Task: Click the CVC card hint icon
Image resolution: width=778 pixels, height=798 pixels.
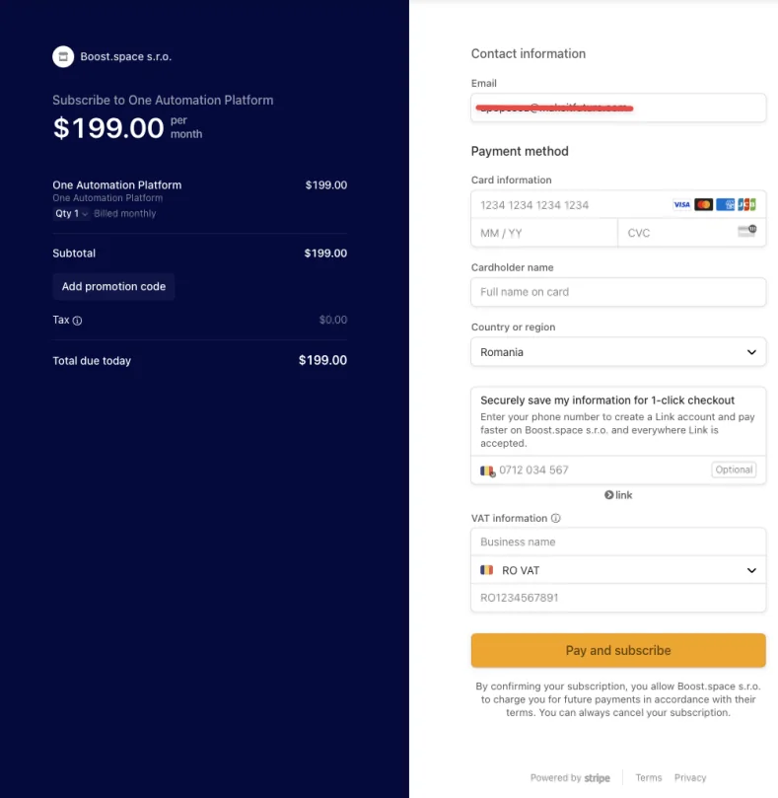Action: coord(747,231)
